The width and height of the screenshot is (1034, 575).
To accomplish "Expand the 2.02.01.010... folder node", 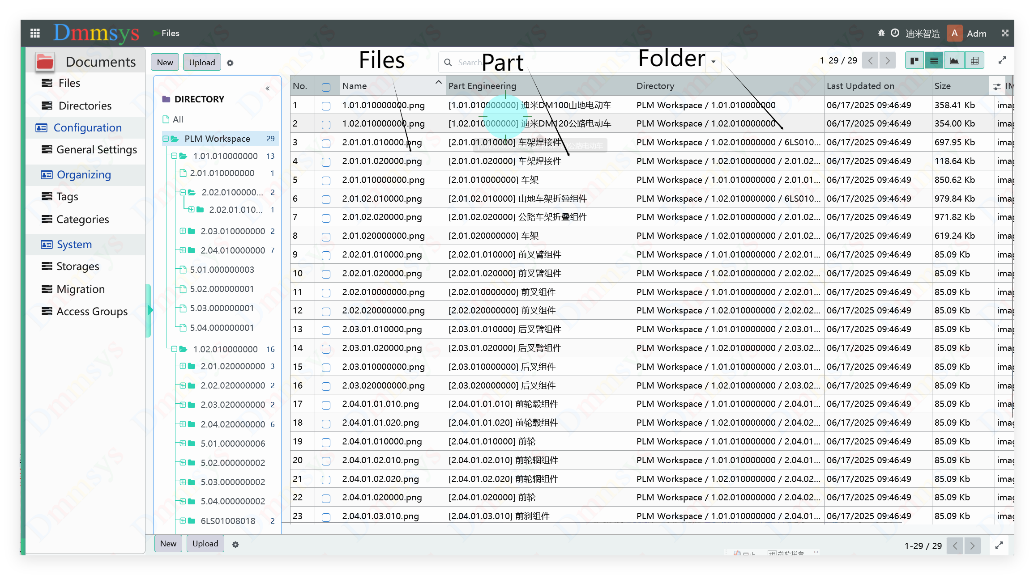I will pyautogui.click(x=191, y=210).
